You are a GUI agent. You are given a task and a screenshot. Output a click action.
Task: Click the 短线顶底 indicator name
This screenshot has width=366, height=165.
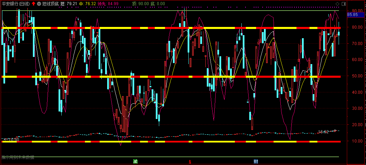coord(50,4)
